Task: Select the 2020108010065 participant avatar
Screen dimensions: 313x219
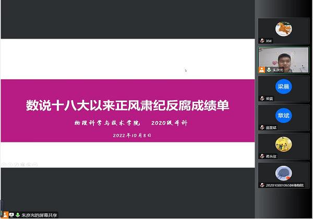Action: tap(283, 173)
